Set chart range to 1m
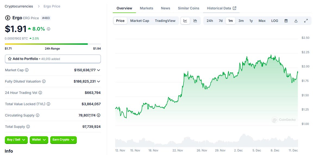The height and width of the screenshot is (155, 326). click(230, 21)
